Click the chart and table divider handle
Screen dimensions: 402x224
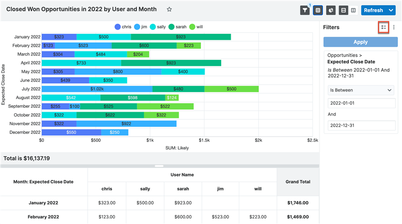pyautogui.click(x=159, y=166)
